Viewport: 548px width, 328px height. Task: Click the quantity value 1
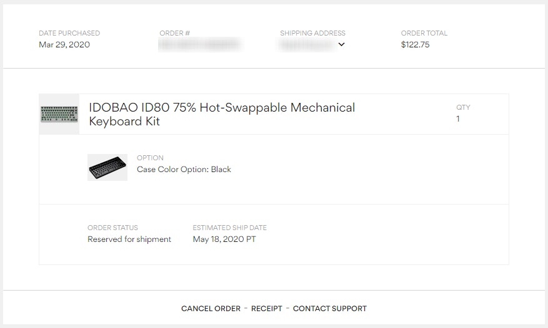(x=458, y=118)
